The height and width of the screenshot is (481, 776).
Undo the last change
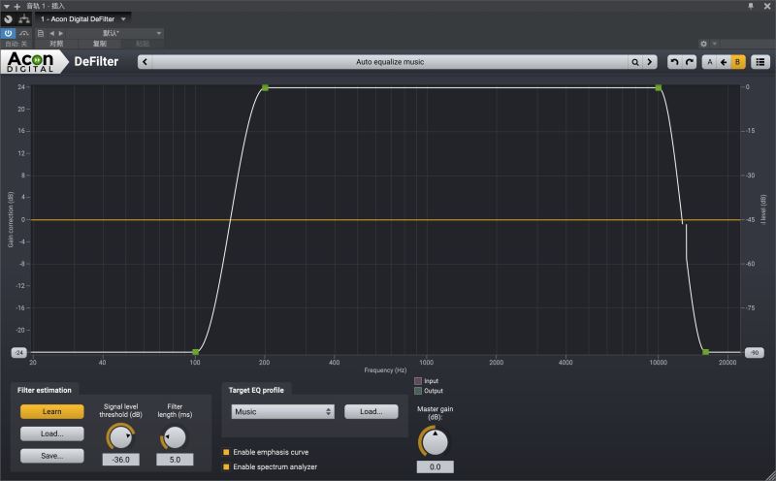pos(674,62)
